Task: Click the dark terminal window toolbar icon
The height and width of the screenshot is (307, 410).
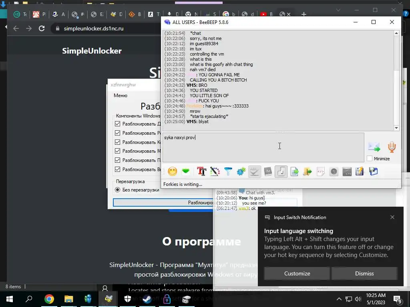Action: point(347,171)
